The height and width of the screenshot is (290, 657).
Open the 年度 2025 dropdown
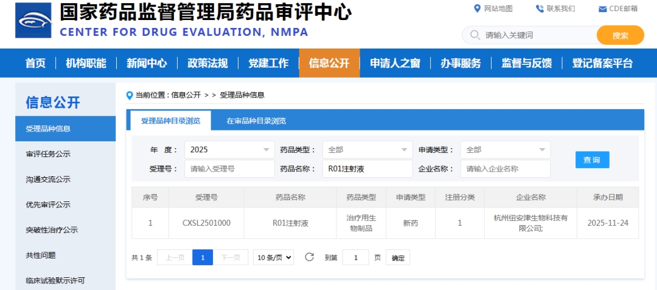click(x=229, y=150)
